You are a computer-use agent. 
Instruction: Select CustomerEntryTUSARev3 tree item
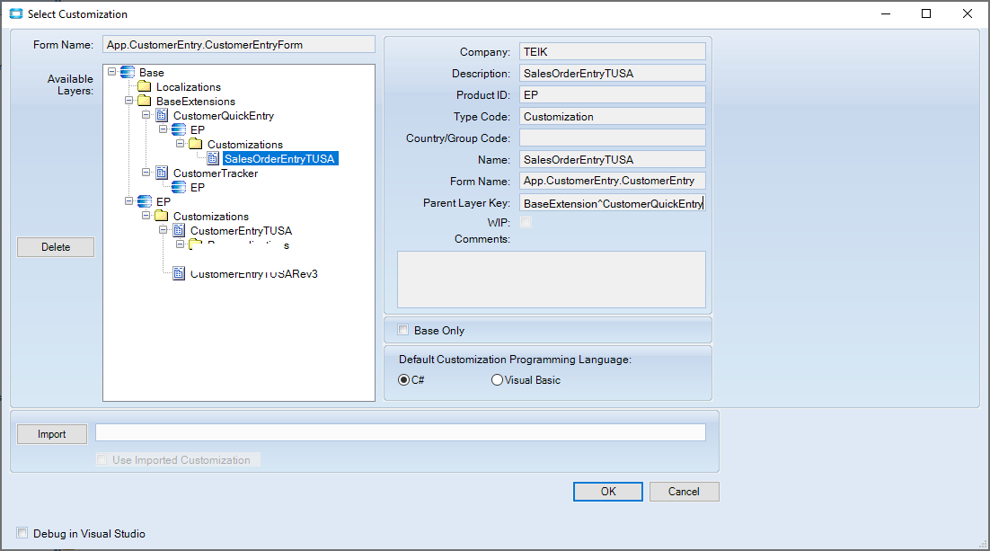coord(254,273)
